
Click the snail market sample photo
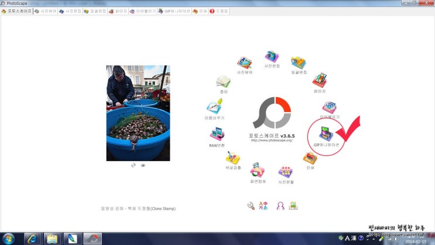coord(138,113)
